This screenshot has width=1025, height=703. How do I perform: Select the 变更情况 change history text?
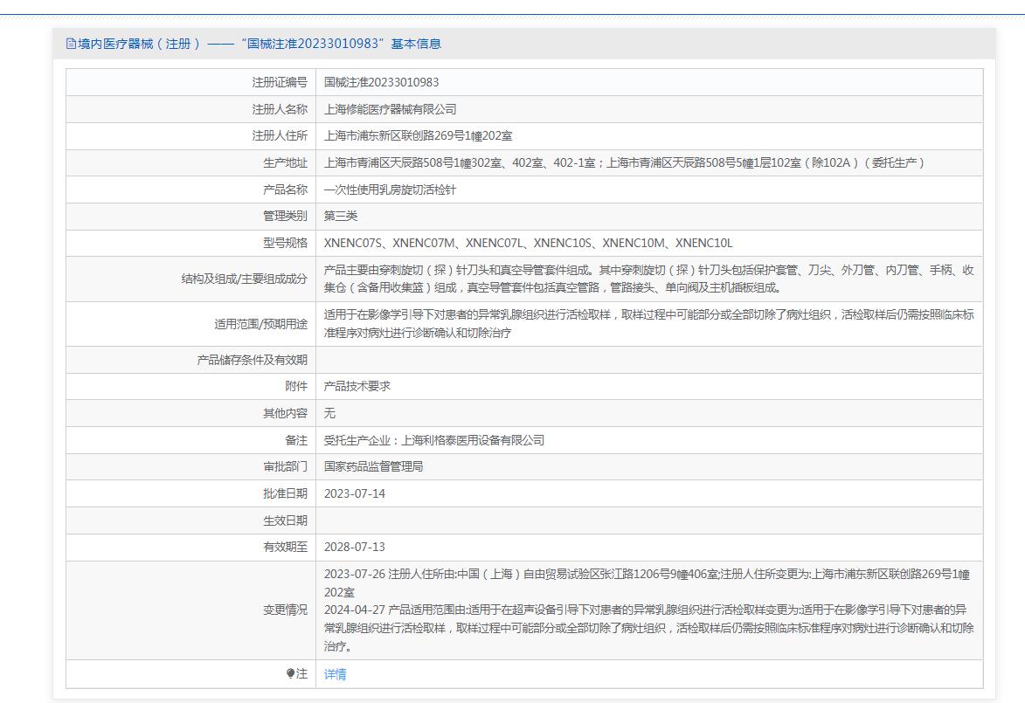pos(648,610)
